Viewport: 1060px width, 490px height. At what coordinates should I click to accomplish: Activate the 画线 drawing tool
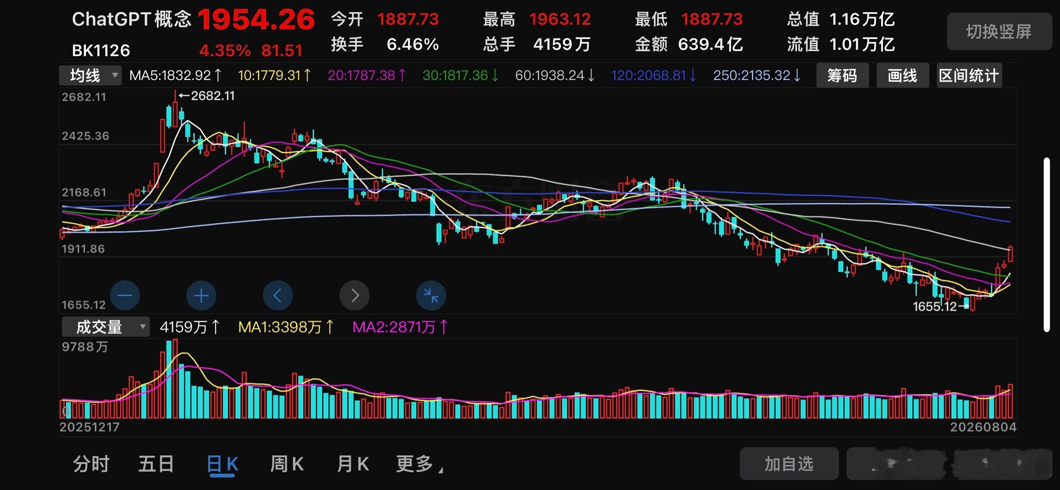[x=903, y=75]
